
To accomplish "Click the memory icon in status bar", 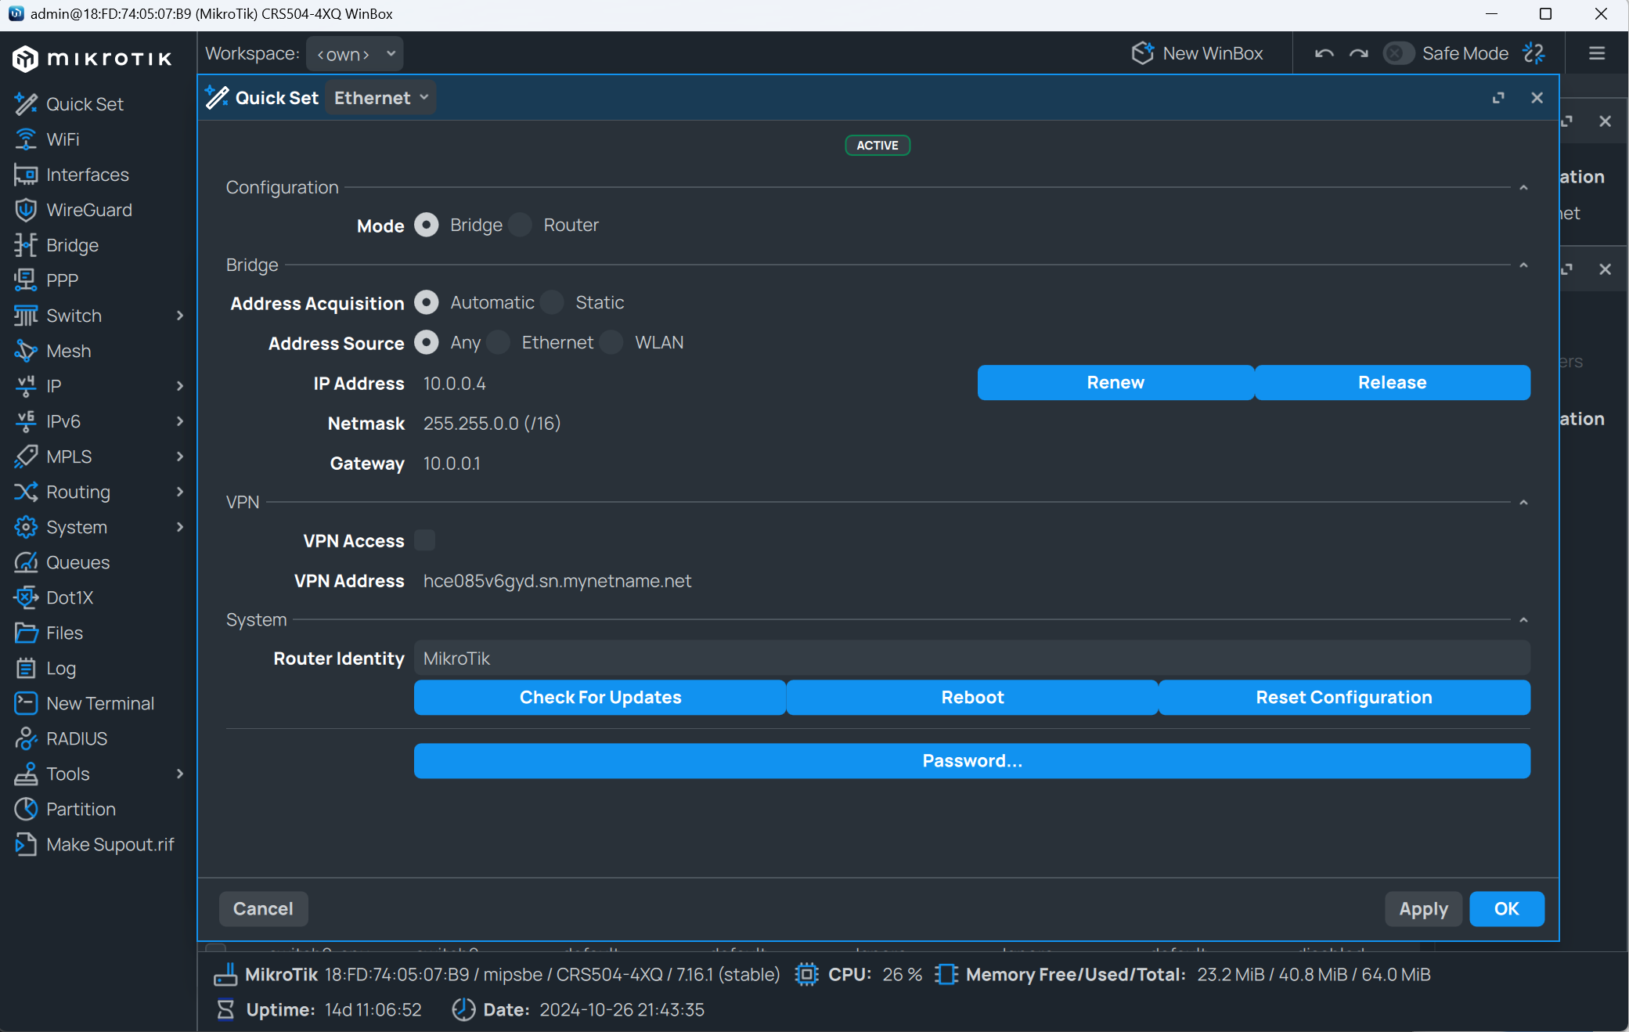I will tap(946, 974).
